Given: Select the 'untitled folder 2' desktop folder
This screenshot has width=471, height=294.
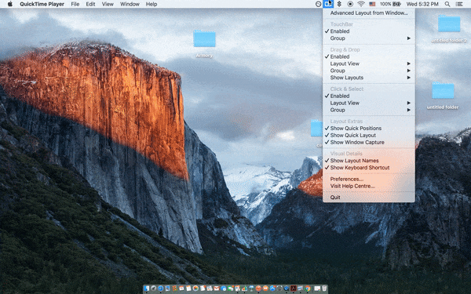Looking at the screenshot, I should 449,28.
